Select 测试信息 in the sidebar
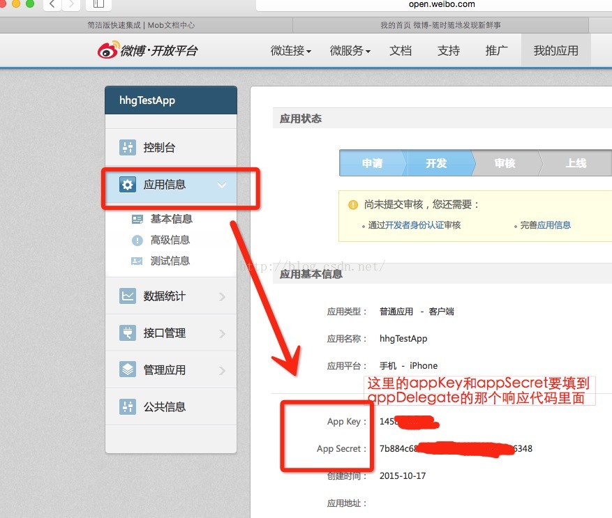The height and width of the screenshot is (518, 612). [x=170, y=261]
